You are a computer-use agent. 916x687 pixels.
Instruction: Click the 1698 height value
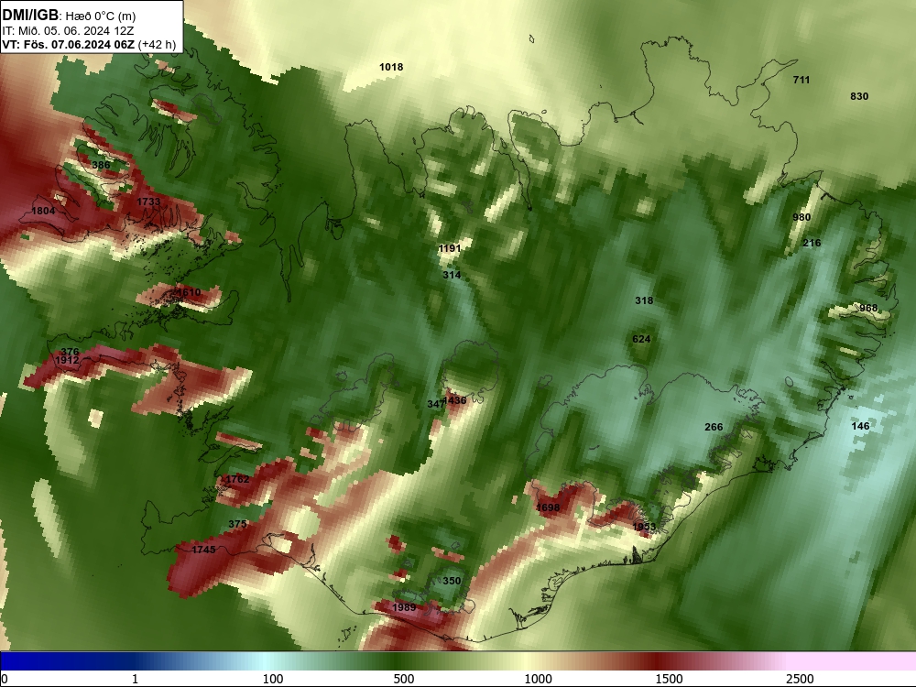548,507
